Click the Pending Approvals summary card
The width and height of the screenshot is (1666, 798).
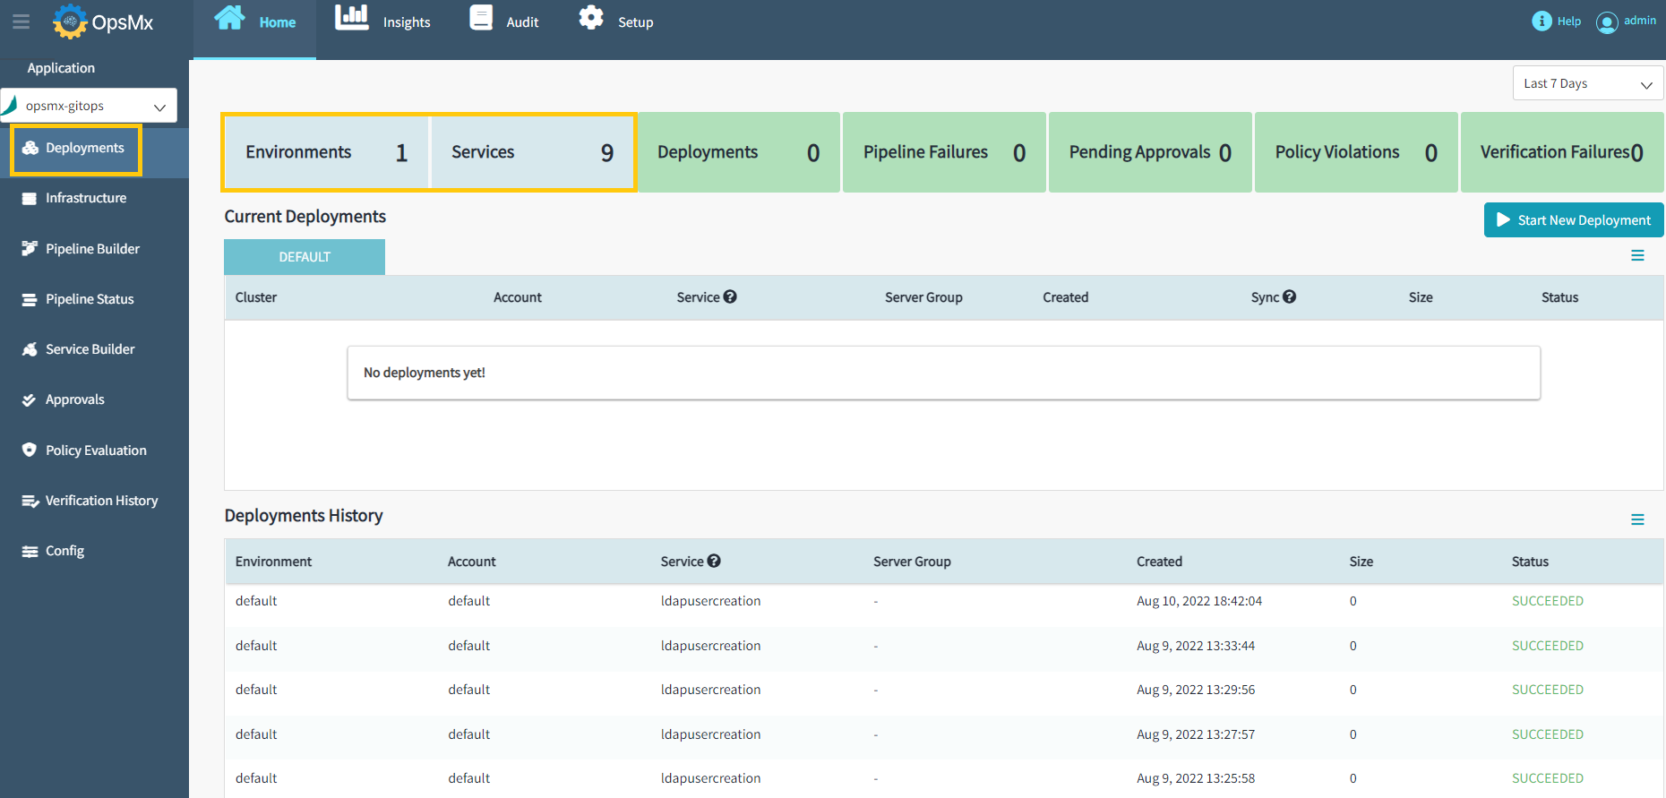(x=1150, y=152)
